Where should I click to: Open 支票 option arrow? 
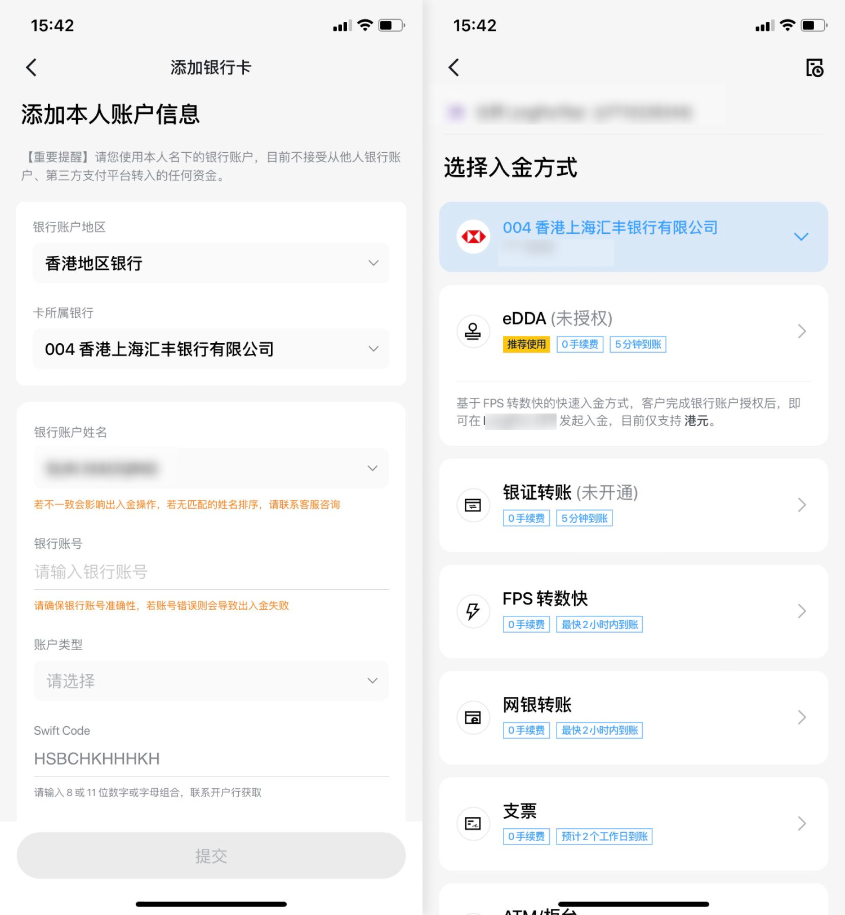point(802,824)
